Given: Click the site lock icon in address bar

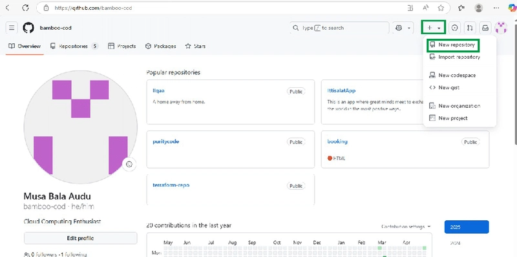Looking at the screenshot, I should [46, 8].
